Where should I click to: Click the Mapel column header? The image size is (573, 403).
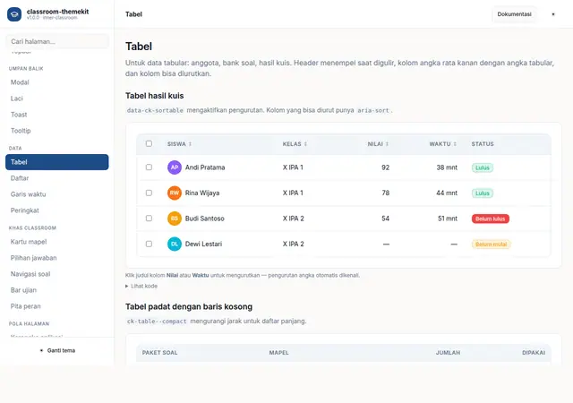pyautogui.click(x=278, y=353)
